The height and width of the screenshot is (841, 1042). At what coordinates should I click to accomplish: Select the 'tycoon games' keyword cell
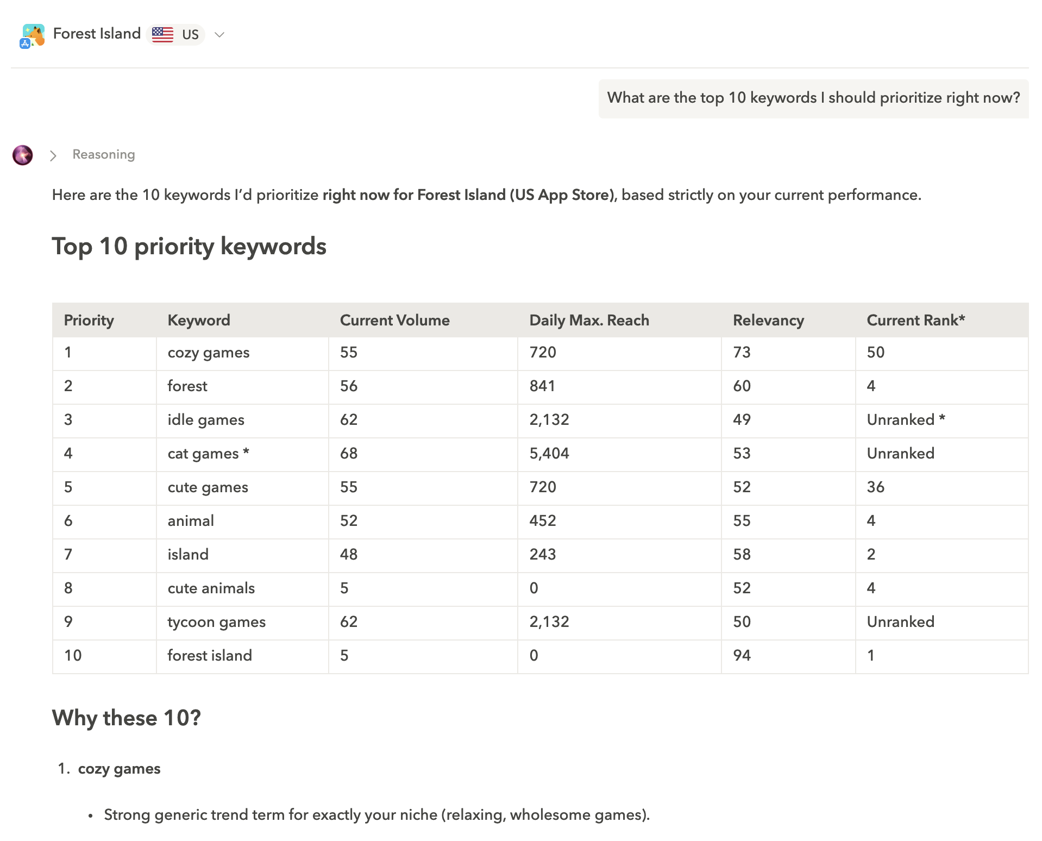[x=242, y=623]
